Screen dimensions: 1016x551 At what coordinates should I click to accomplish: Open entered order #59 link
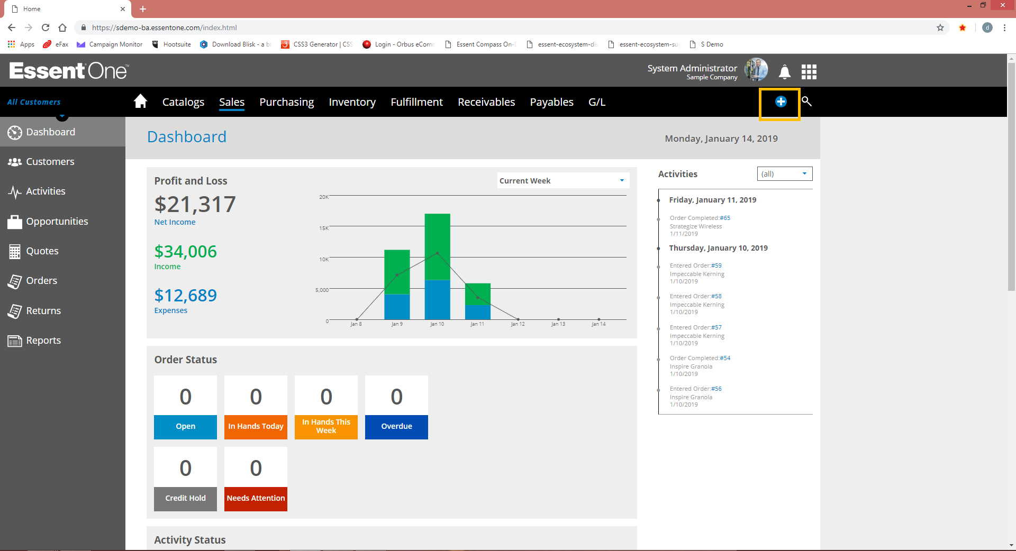click(x=716, y=265)
